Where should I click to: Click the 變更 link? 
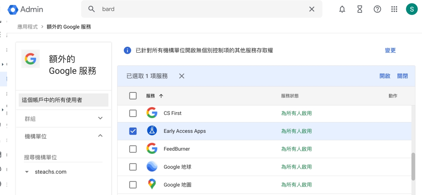[390, 51]
